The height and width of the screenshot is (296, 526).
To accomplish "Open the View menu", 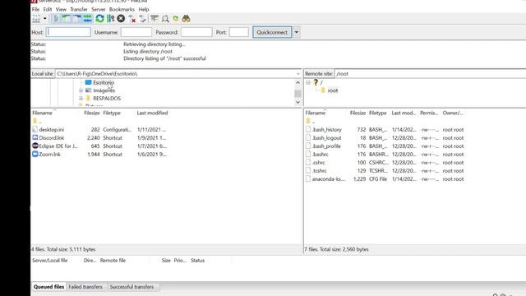I will (61, 9).
